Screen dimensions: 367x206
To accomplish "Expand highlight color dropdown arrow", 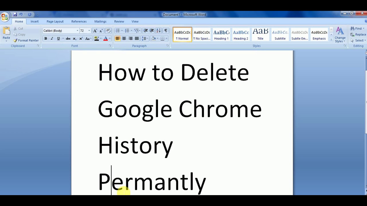I will click(x=101, y=39).
